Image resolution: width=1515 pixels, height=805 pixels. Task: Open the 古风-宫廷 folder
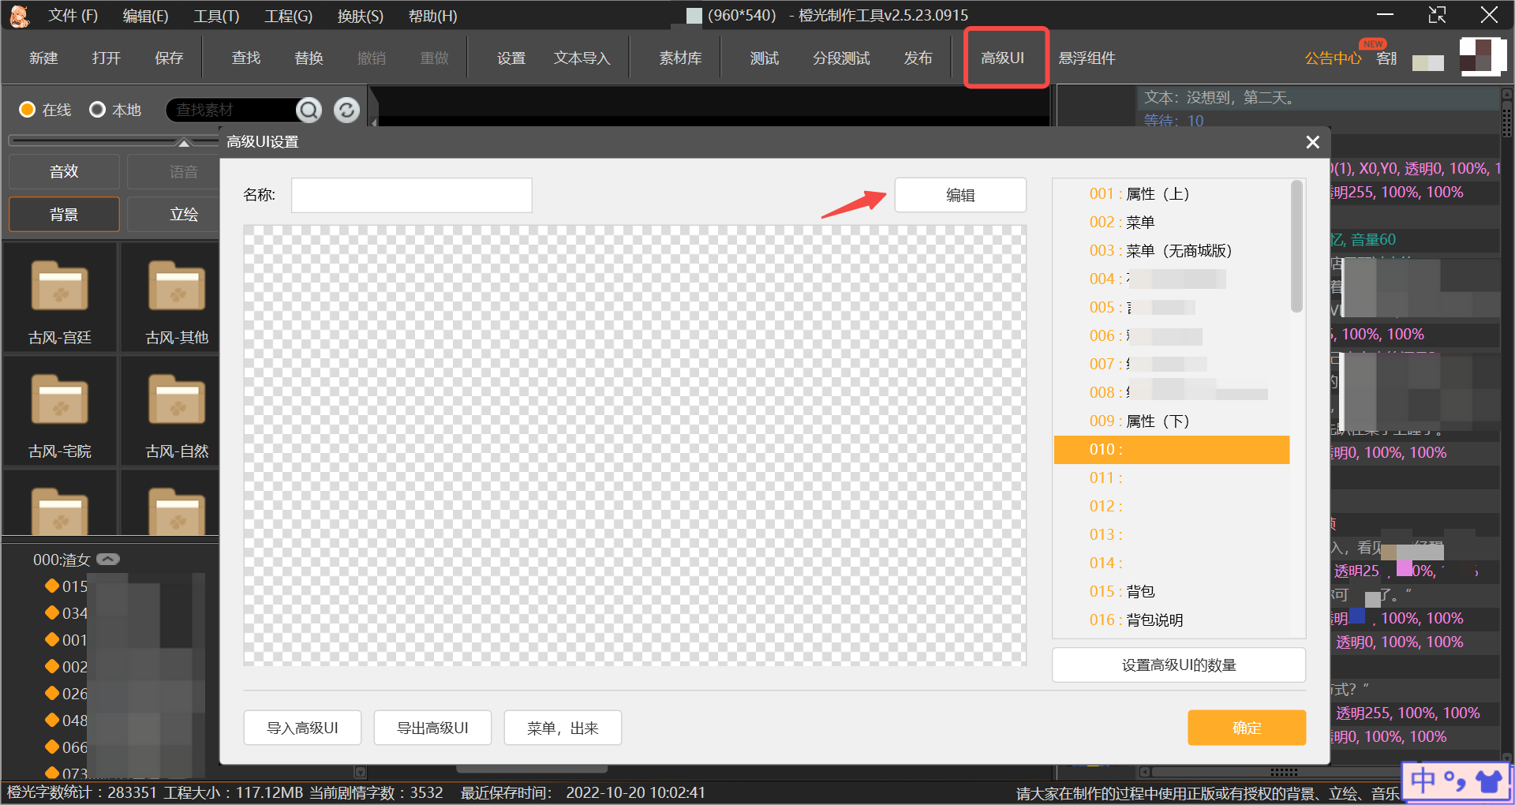tap(60, 298)
